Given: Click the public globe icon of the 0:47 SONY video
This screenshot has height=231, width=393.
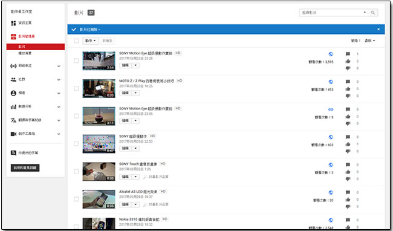Looking at the screenshot, I should pyautogui.click(x=331, y=137).
